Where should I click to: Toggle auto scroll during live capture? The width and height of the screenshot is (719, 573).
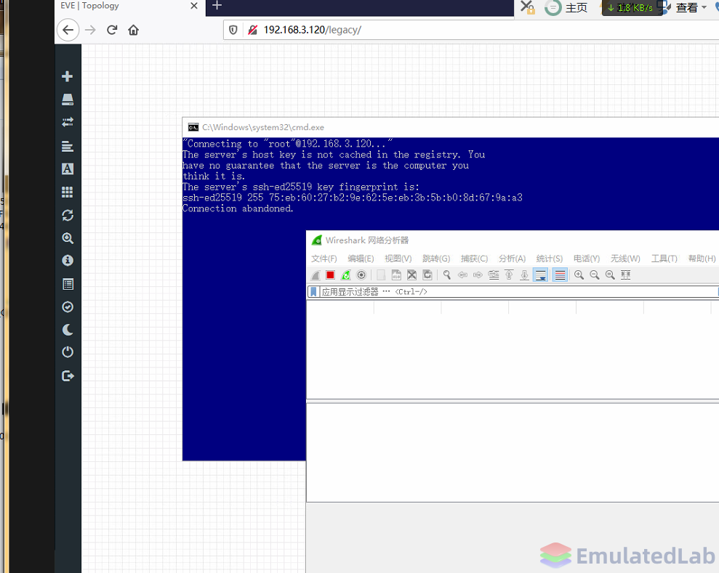coord(541,275)
